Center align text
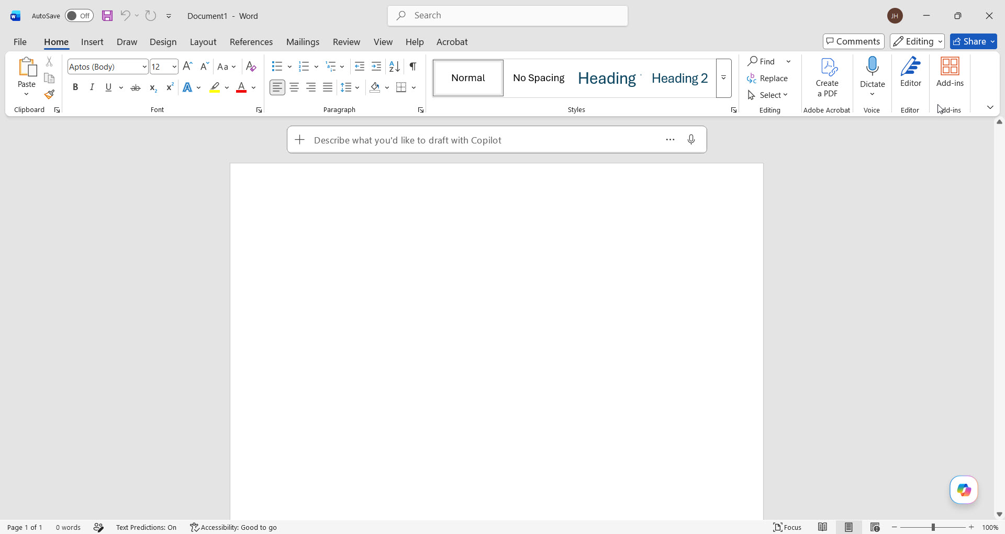Image resolution: width=1005 pixels, height=534 pixels. (x=294, y=87)
